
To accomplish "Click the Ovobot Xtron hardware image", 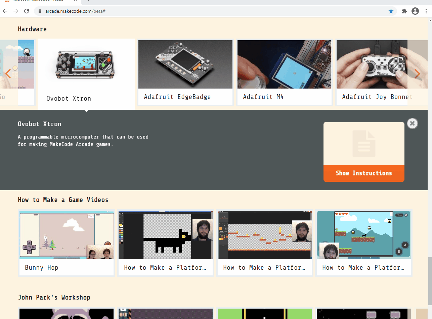I will (86, 65).
